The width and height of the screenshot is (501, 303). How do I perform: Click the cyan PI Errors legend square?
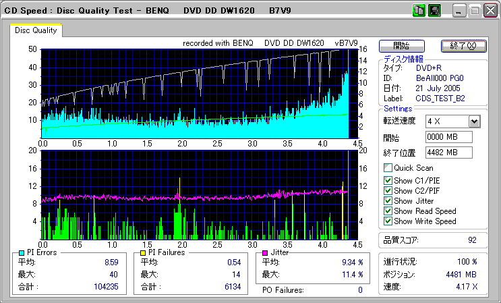pos(21,252)
